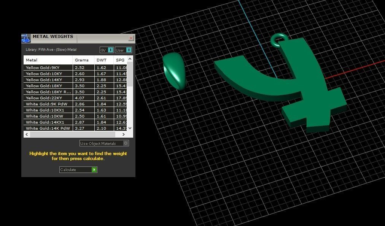This screenshot has width=385, height=226.
Task: Sort by the DWT column header
Action: 104,60
